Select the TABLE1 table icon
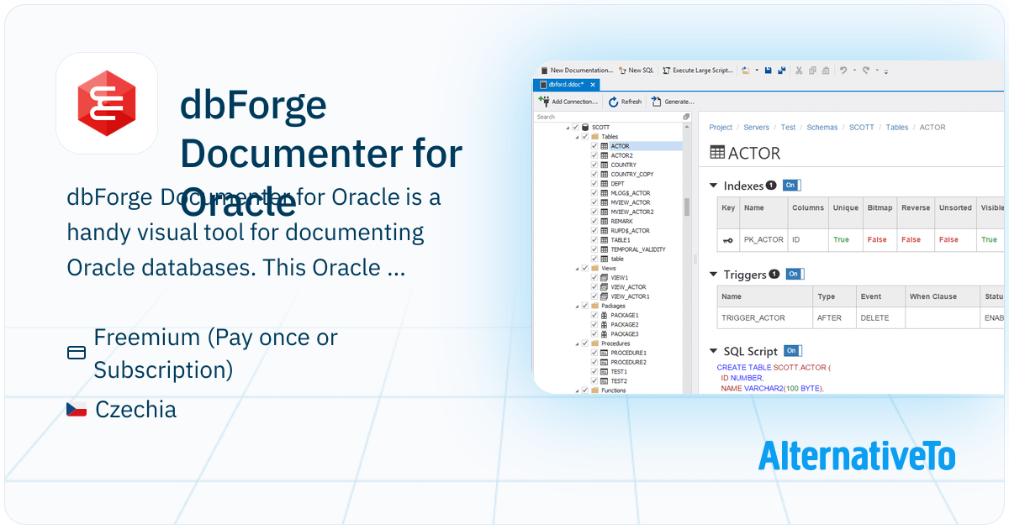Image resolution: width=1009 pixels, height=529 pixels. pyautogui.click(x=604, y=240)
